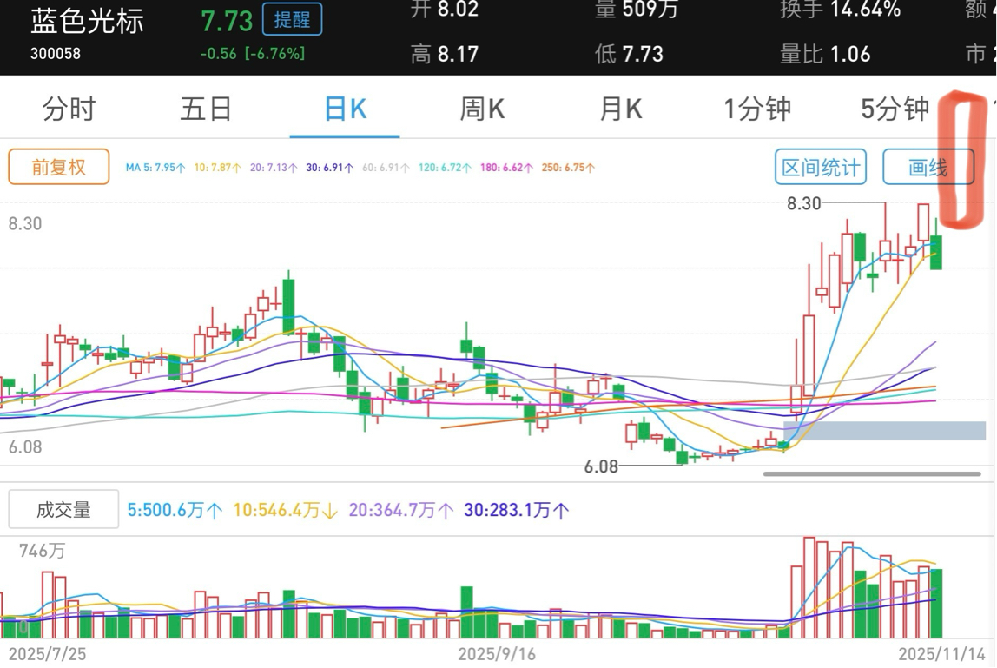Switch to the 月K tab
The width and height of the screenshot is (997, 668).
(621, 109)
